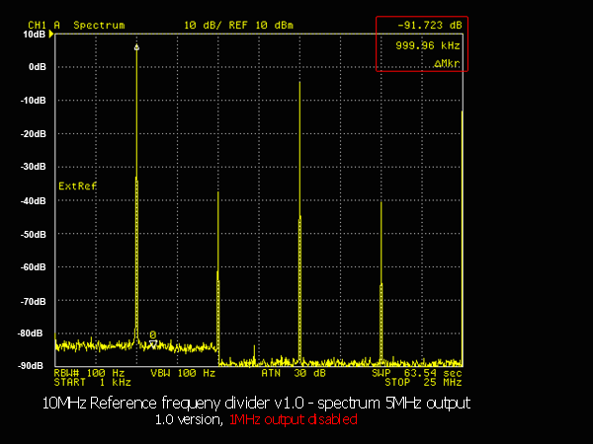The image size is (593, 444).
Task: Select the START 1 kHz frequency
Action: tap(92, 383)
